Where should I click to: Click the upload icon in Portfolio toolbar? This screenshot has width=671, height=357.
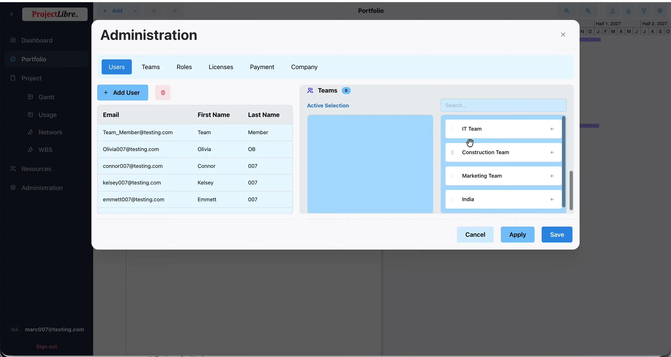[x=613, y=11]
